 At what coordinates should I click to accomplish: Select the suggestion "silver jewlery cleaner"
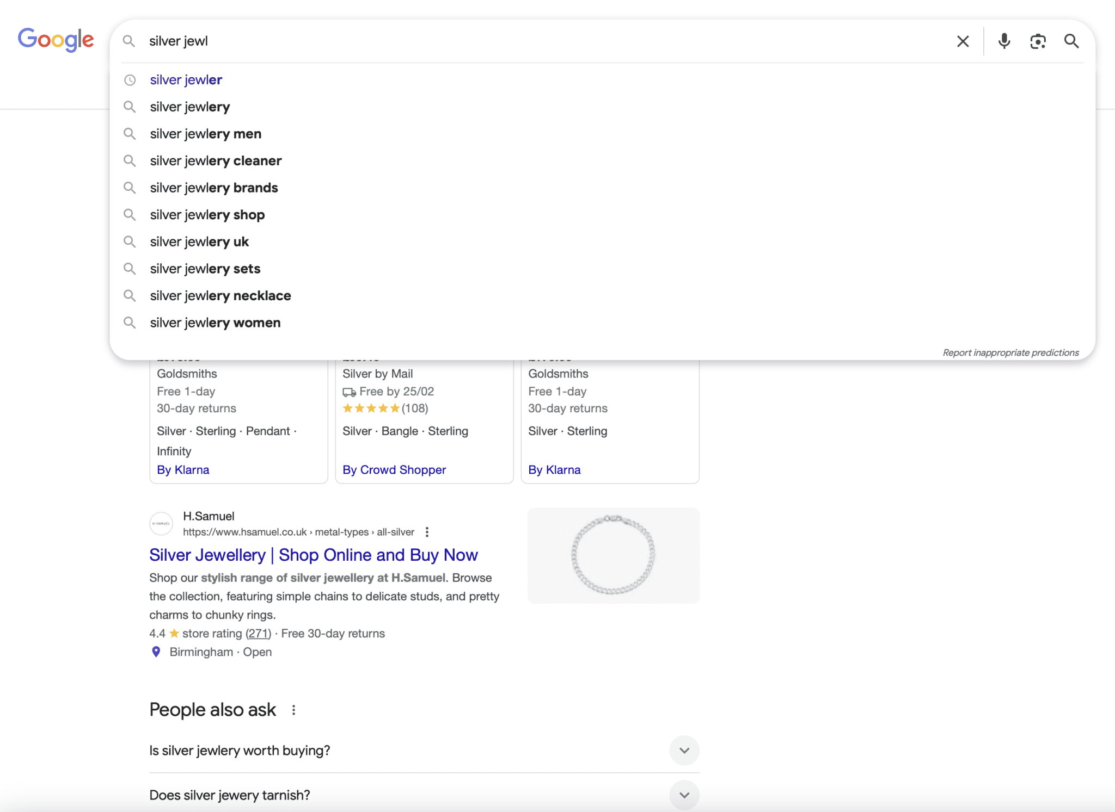point(216,160)
